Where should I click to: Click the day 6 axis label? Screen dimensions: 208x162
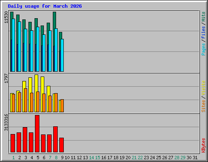(44, 158)
